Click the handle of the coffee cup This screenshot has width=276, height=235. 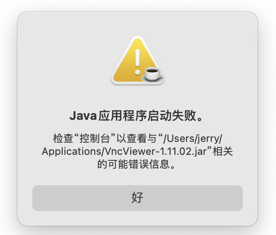point(161,75)
